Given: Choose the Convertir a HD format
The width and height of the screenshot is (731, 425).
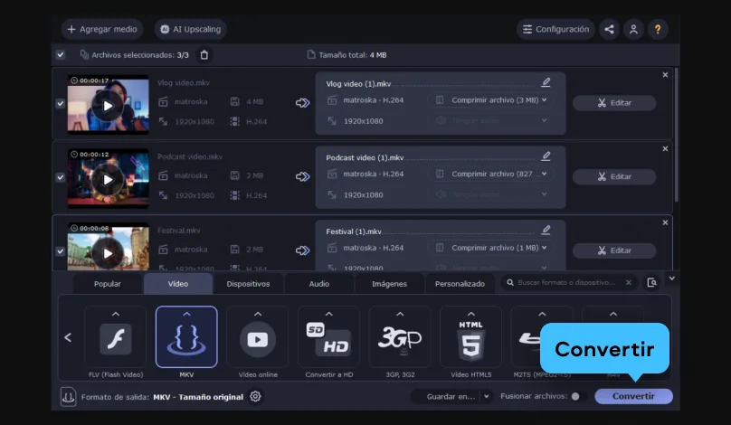Looking at the screenshot, I should (x=328, y=340).
